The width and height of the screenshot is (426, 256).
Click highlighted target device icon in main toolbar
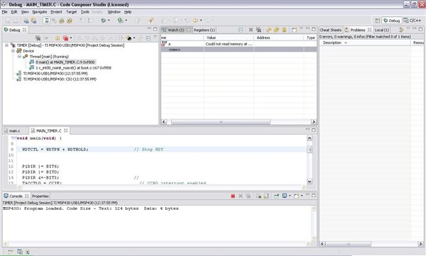(46, 21)
